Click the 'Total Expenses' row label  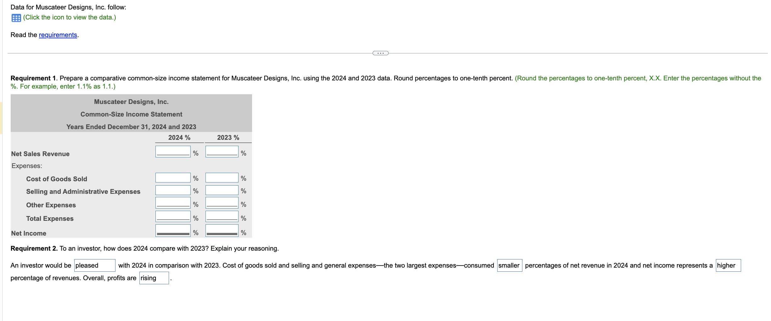50,219
